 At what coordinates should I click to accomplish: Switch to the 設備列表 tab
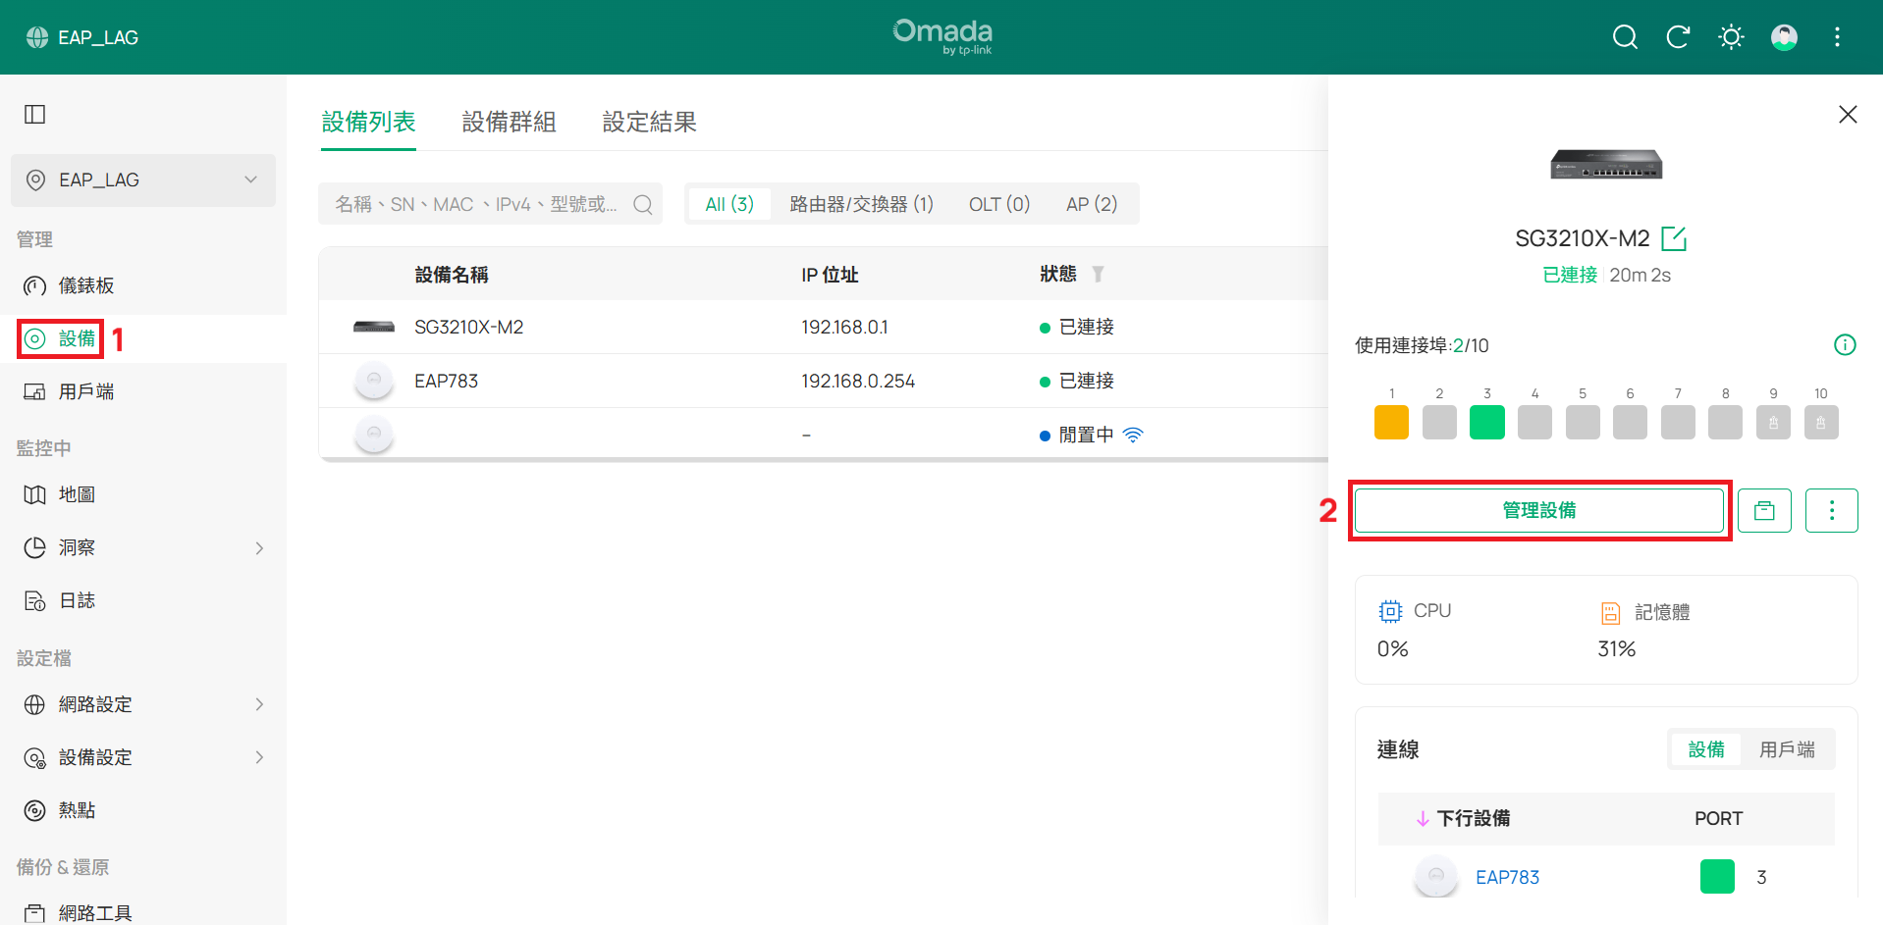point(368,122)
